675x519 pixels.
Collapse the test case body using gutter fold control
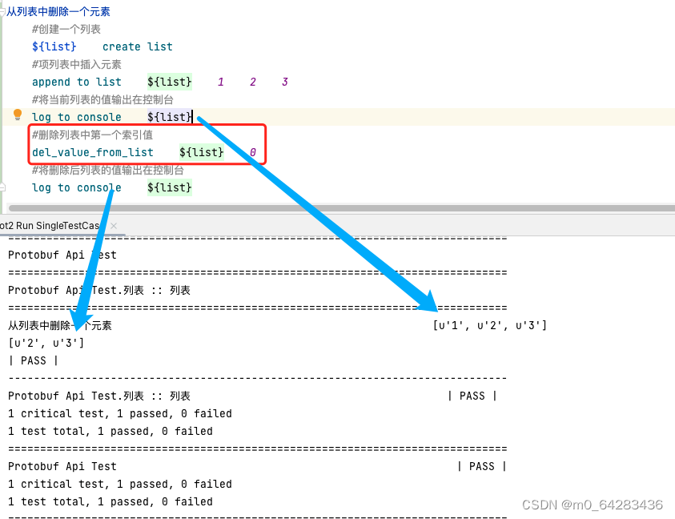click(x=3, y=11)
